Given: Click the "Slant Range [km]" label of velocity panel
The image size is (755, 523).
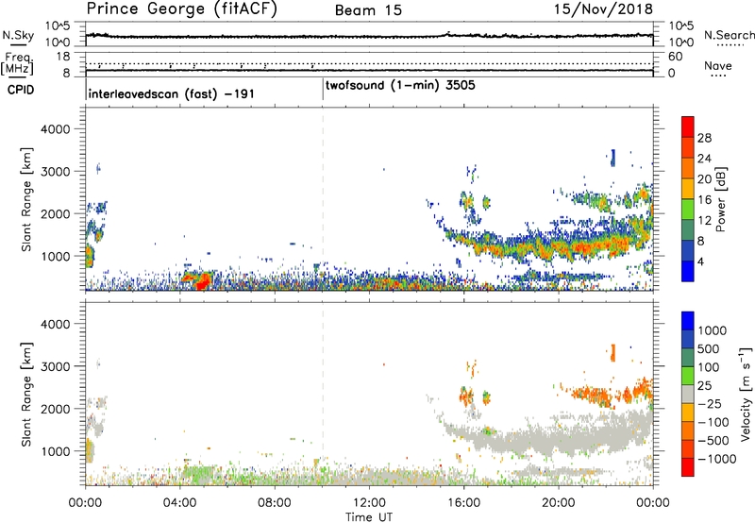Looking at the screenshot, I should (26, 395).
